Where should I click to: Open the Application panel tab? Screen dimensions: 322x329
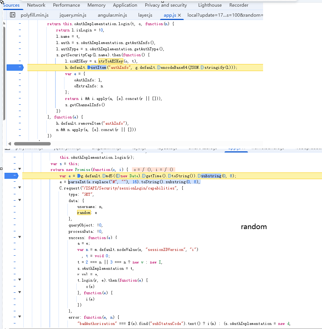point(125,5)
